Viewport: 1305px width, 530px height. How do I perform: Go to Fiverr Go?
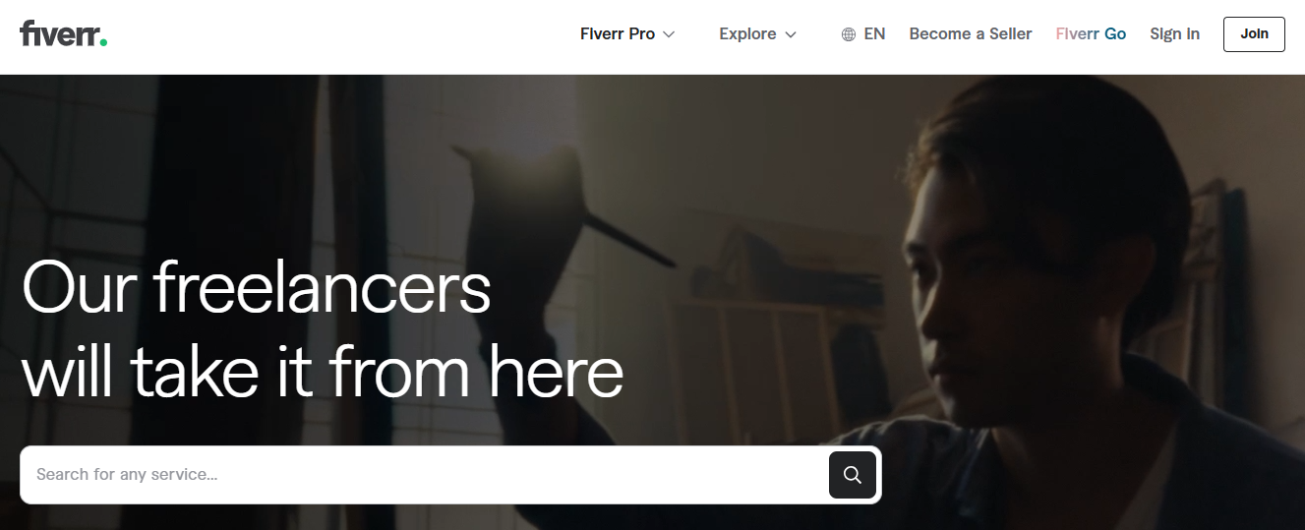(1091, 33)
